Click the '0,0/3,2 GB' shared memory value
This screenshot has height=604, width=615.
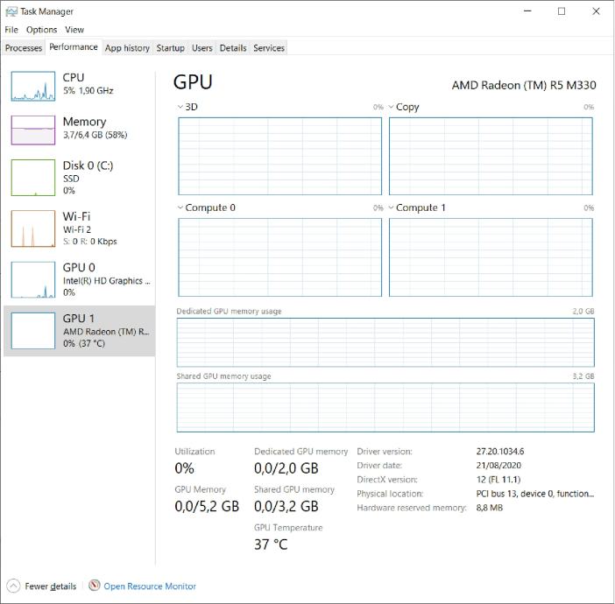click(286, 507)
